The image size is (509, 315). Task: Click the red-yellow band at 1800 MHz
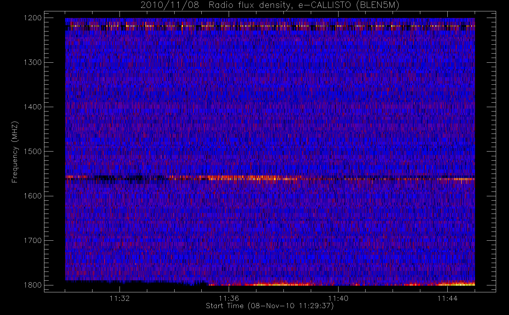(x=341, y=284)
